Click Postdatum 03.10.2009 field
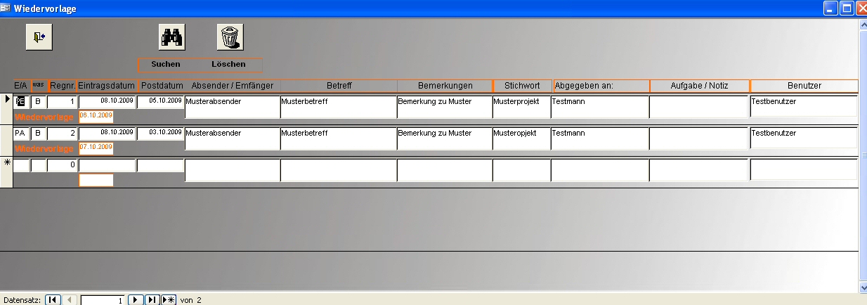 click(160, 132)
